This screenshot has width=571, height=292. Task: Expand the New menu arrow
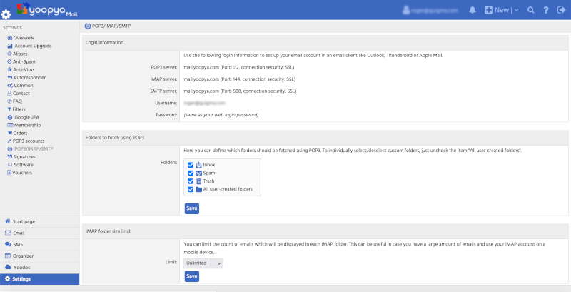tap(515, 10)
